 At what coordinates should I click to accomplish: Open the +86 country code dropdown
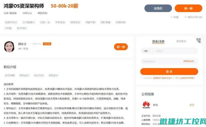click(x=147, y=51)
